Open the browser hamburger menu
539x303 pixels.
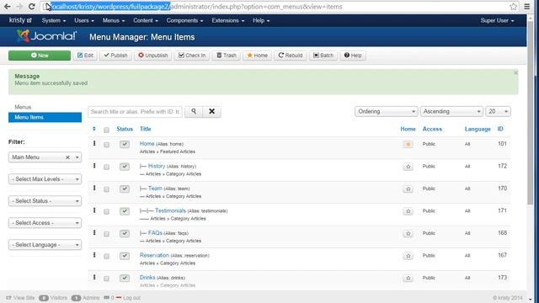click(x=526, y=7)
